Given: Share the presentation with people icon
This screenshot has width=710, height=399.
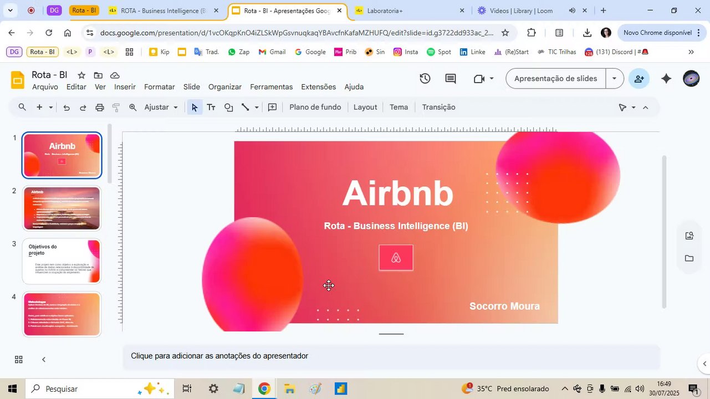Looking at the screenshot, I should (x=639, y=79).
